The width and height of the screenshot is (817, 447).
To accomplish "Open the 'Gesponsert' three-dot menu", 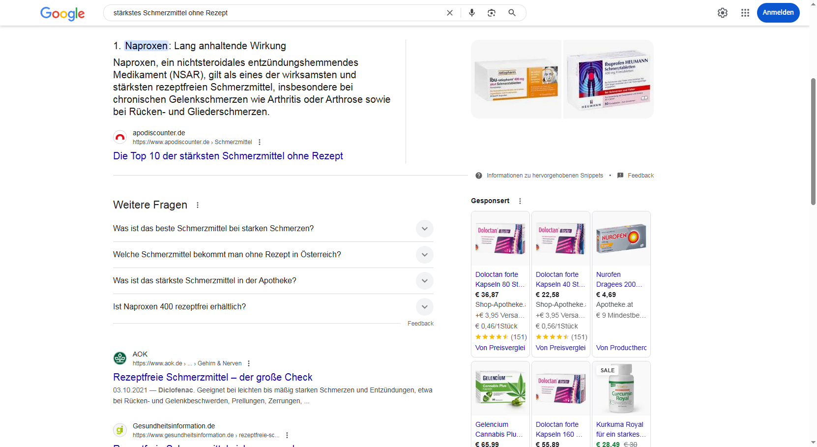I will pyautogui.click(x=520, y=201).
